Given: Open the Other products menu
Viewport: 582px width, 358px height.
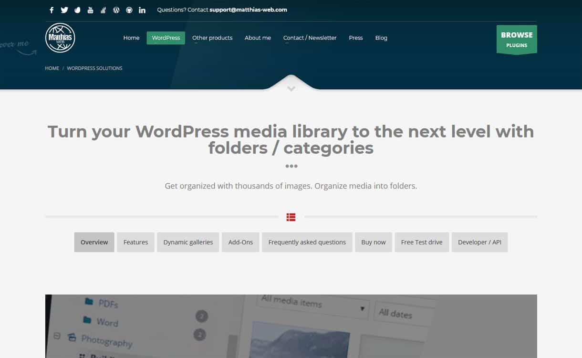Looking at the screenshot, I should [212, 38].
